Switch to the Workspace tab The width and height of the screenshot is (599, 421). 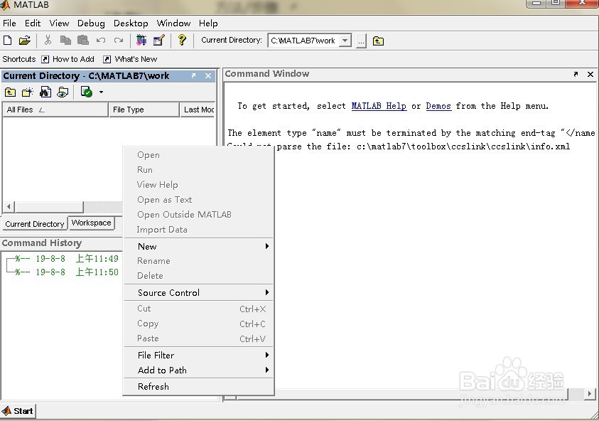click(91, 223)
